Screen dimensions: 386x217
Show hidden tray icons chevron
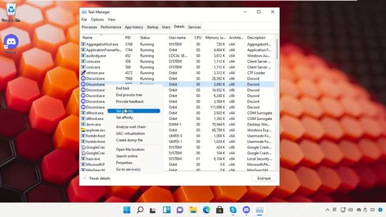pyautogui.click(x=327, y=210)
